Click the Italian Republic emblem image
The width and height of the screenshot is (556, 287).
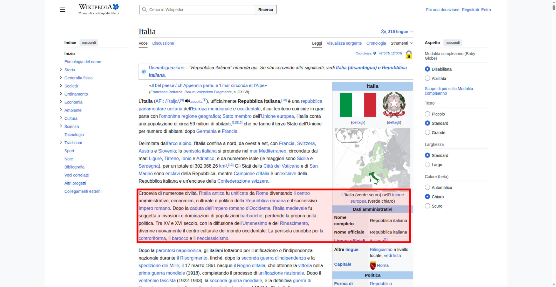tap(394, 105)
